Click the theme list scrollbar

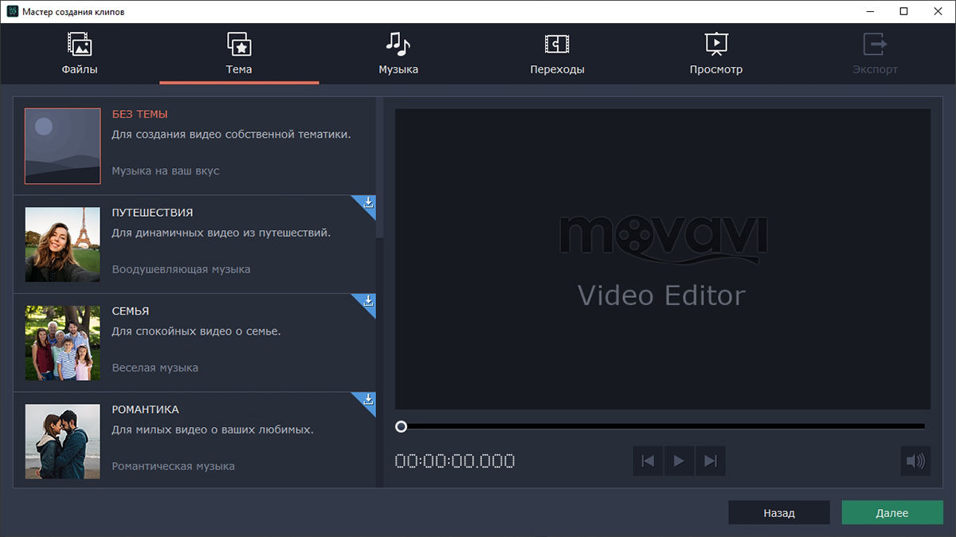380,169
